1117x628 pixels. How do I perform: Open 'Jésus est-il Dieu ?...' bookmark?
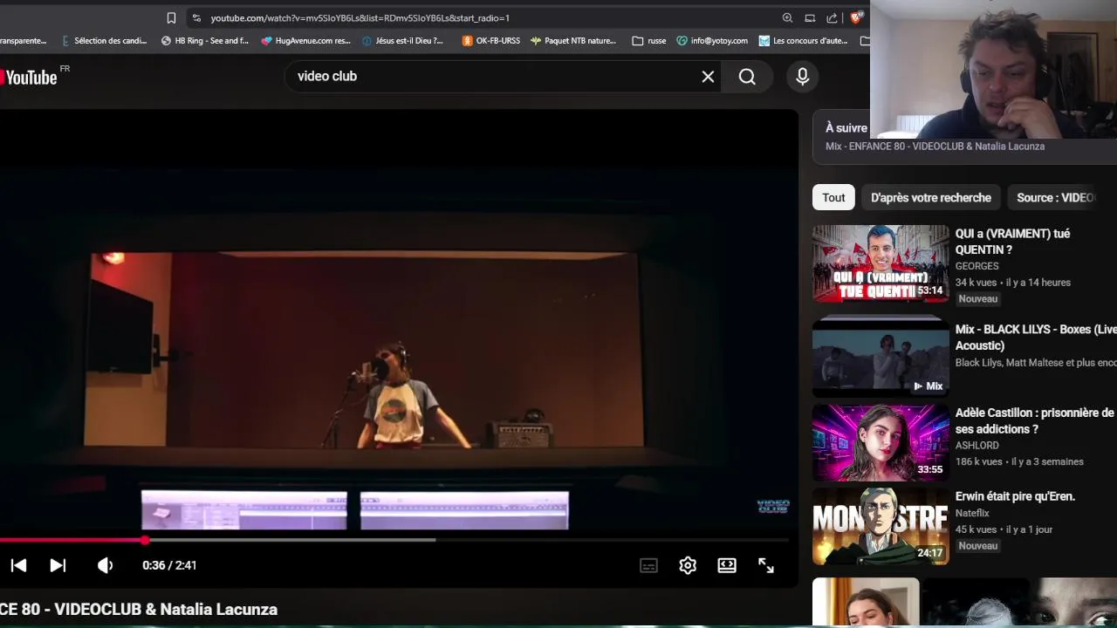pos(402,40)
